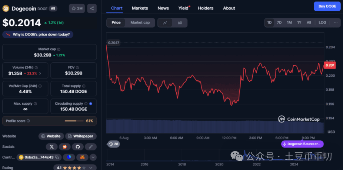Click the $30.29B market cap value

(43, 55)
